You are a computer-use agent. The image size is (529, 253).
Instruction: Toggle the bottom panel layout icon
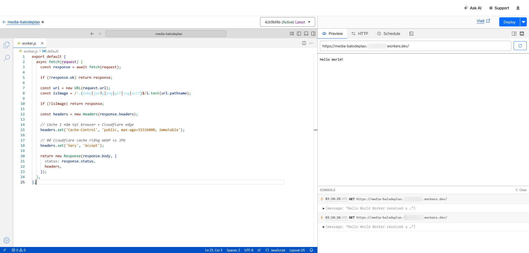point(306,34)
